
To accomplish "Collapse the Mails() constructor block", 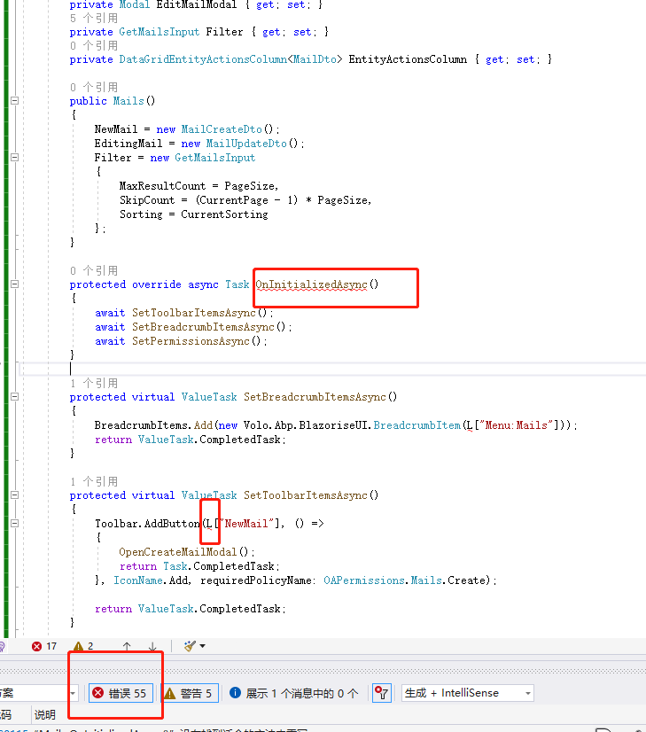I will point(14,100).
